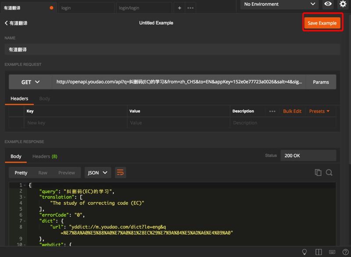
Task: Expand the No Environment dropdown
Action: [279, 4]
